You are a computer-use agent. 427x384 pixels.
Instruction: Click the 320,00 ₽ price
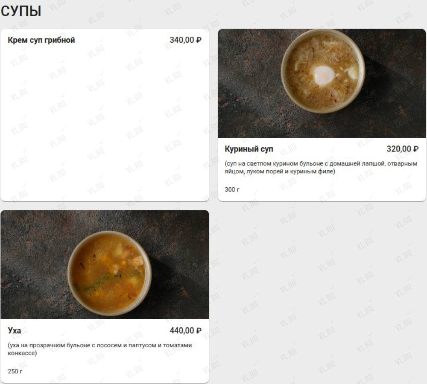(x=403, y=149)
